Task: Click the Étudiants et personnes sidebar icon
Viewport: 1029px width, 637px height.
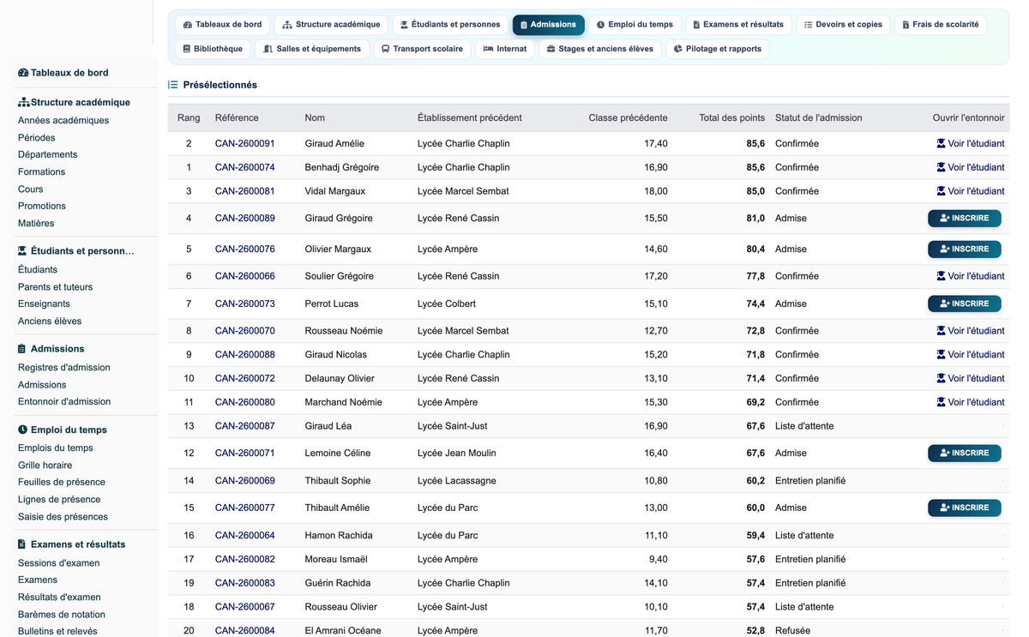Action: [22, 251]
